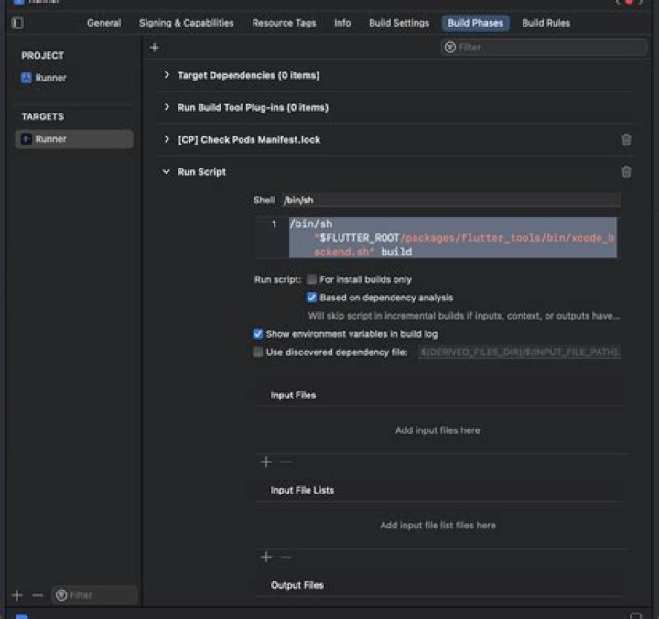Click the targets list Filter field
The image size is (659, 619).
pos(94,595)
